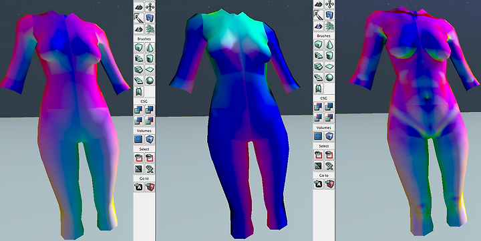Show selected actors only in right toolbar
Screen dimensions: 481x241
tap(319, 154)
